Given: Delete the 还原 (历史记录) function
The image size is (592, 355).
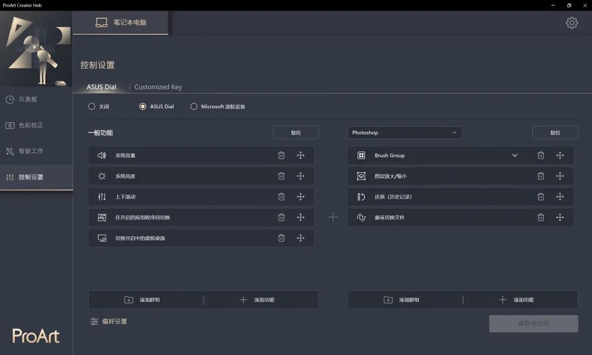Looking at the screenshot, I should [540, 197].
